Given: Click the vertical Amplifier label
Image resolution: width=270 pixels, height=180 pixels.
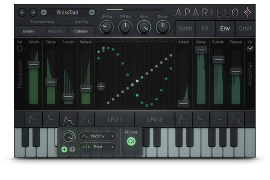Looking at the screenshot, I should (250, 74).
